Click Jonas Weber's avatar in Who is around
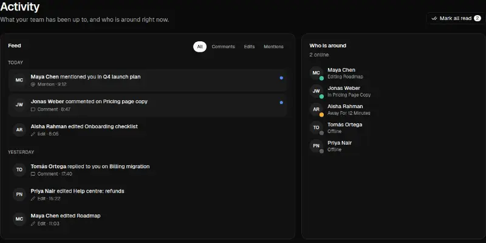The height and width of the screenshot is (243, 486). coord(316,92)
